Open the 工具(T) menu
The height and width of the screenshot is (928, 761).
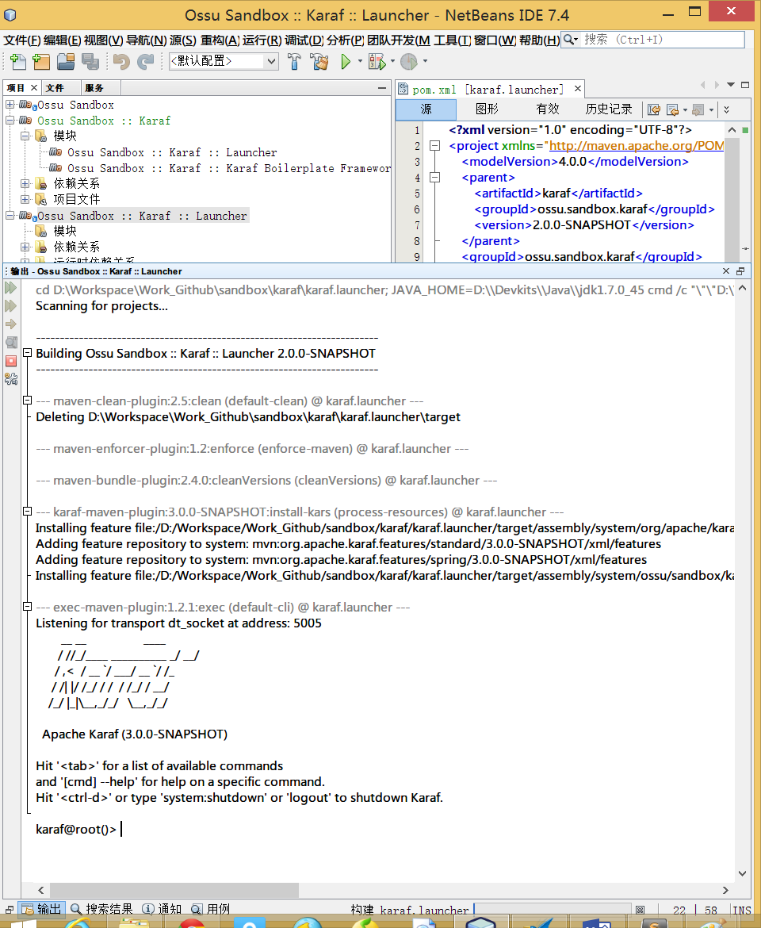click(x=453, y=40)
